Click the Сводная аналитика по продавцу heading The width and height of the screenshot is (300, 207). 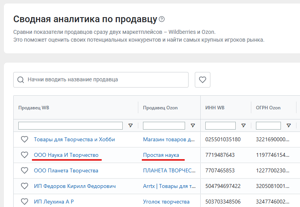[85, 19]
